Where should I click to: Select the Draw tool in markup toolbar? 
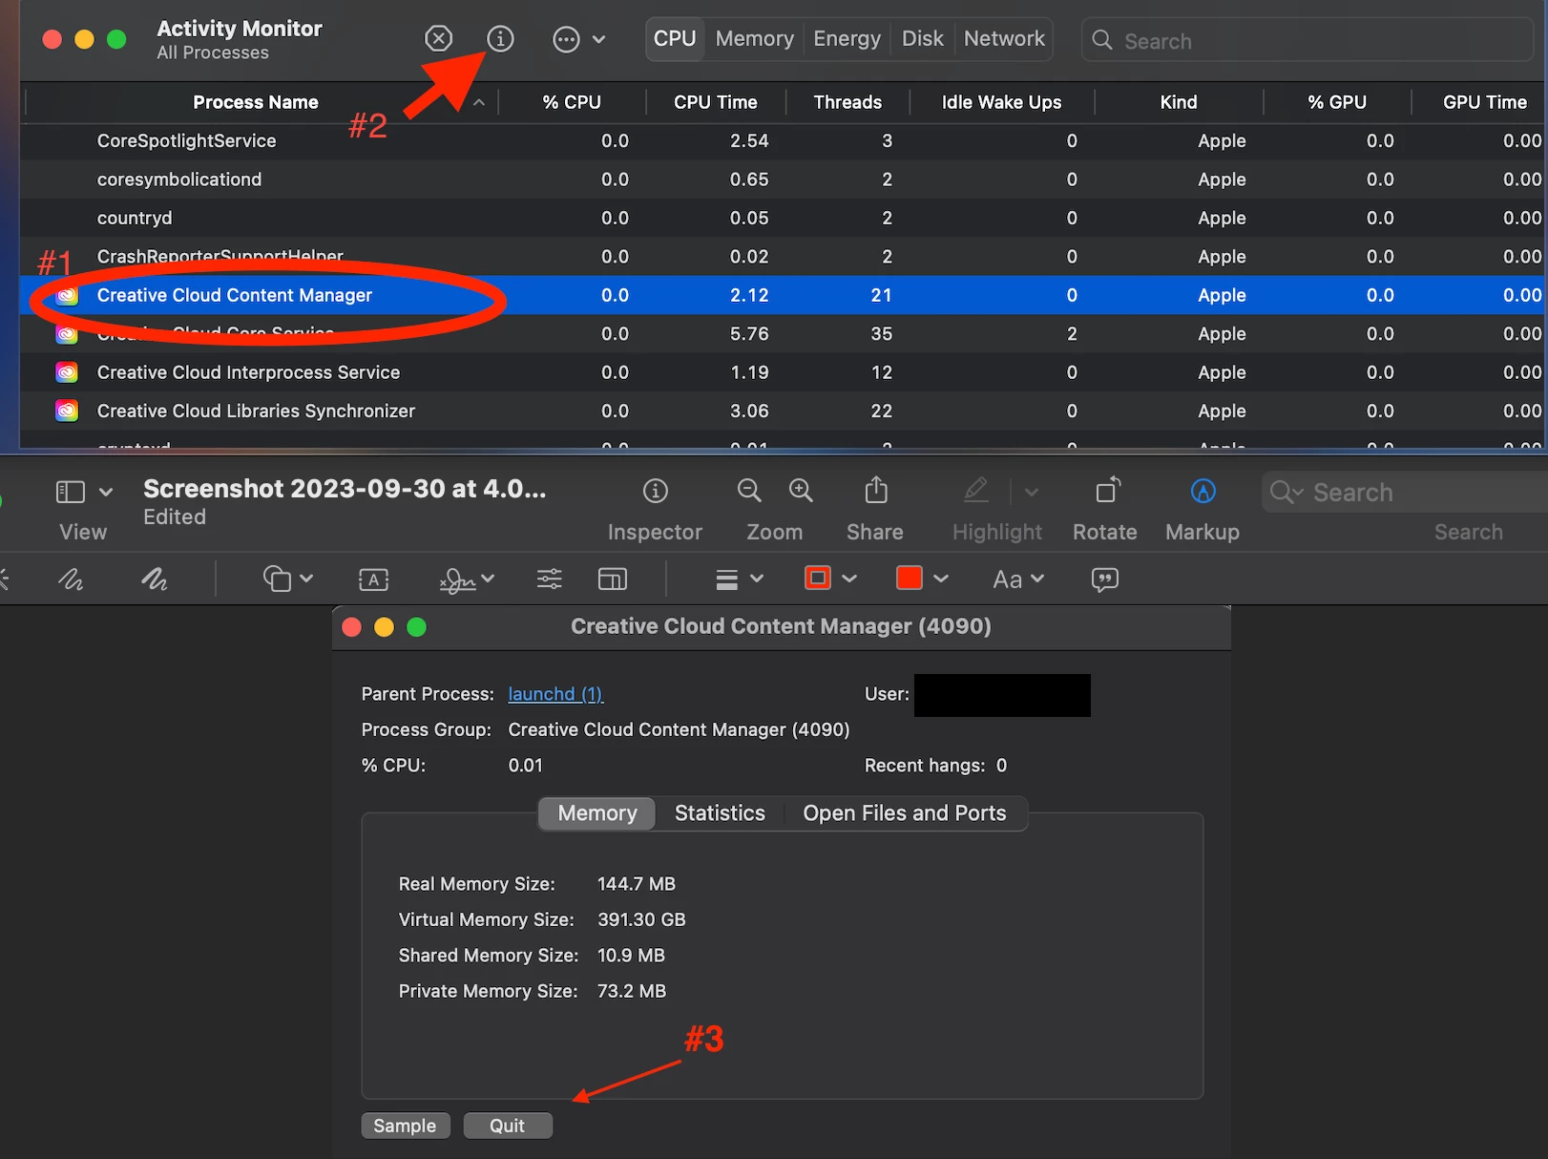pos(154,579)
